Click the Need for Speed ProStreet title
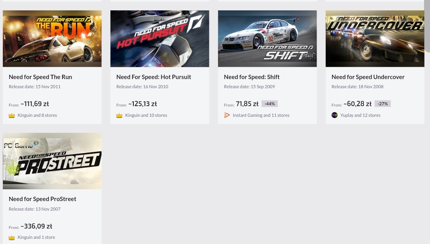 pyautogui.click(x=43, y=199)
